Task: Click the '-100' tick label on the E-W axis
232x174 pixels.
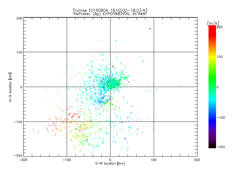Action: pyautogui.click(x=67, y=160)
